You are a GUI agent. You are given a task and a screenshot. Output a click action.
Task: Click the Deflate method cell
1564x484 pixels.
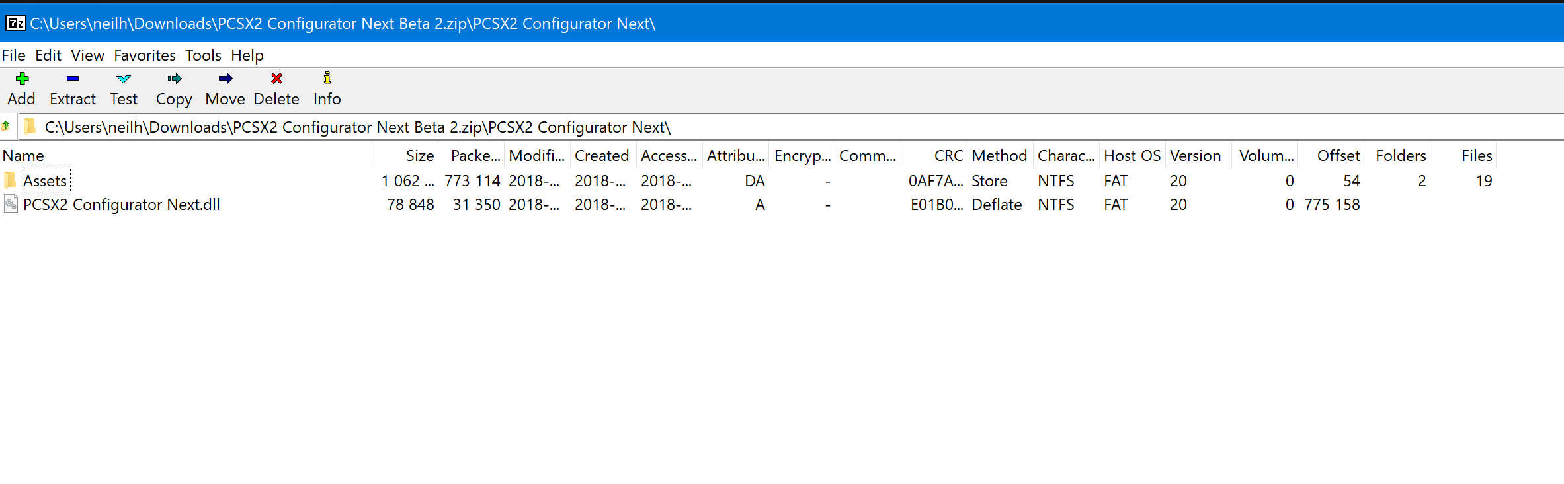tap(997, 205)
